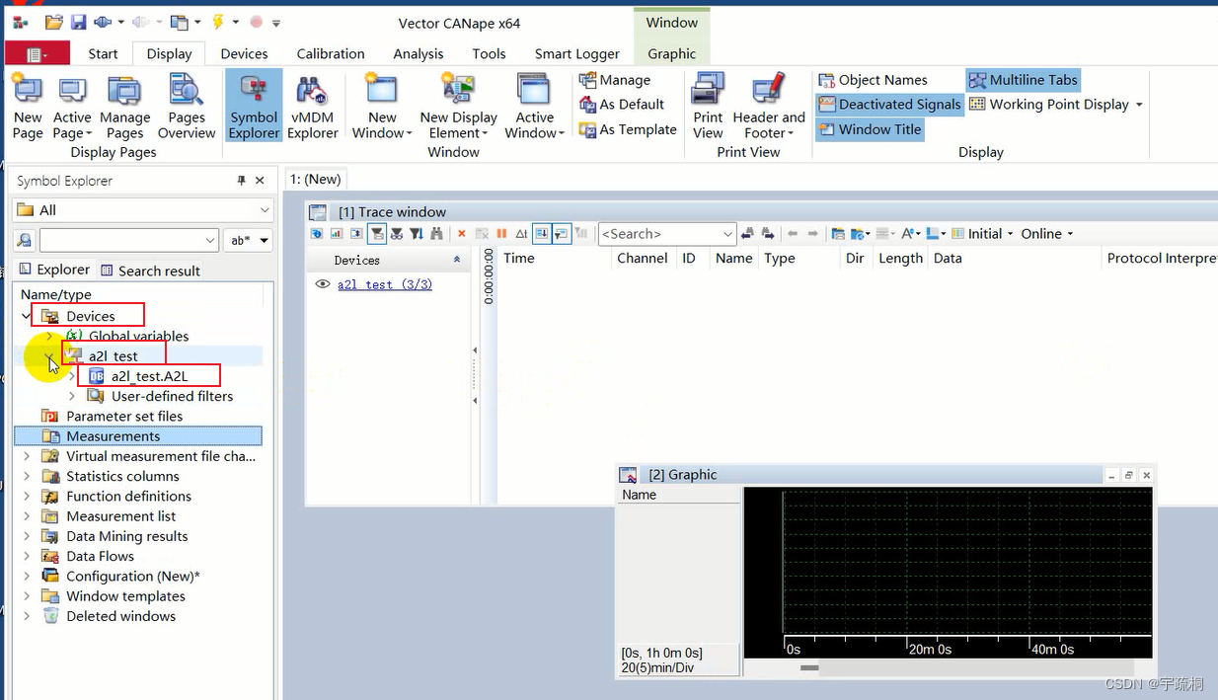The height and width of the screenshot is (700, 1218).
Task: Toggle Deactivated Signals display
Action: tap(889, 104)
